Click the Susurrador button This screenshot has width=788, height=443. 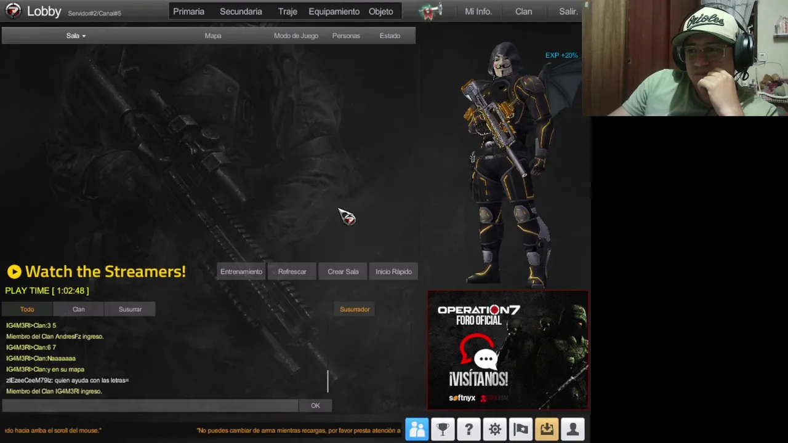tap(355, 309)
